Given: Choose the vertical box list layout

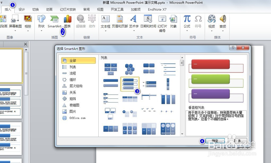Looking at the screenshot, I should tap(130, 84).
